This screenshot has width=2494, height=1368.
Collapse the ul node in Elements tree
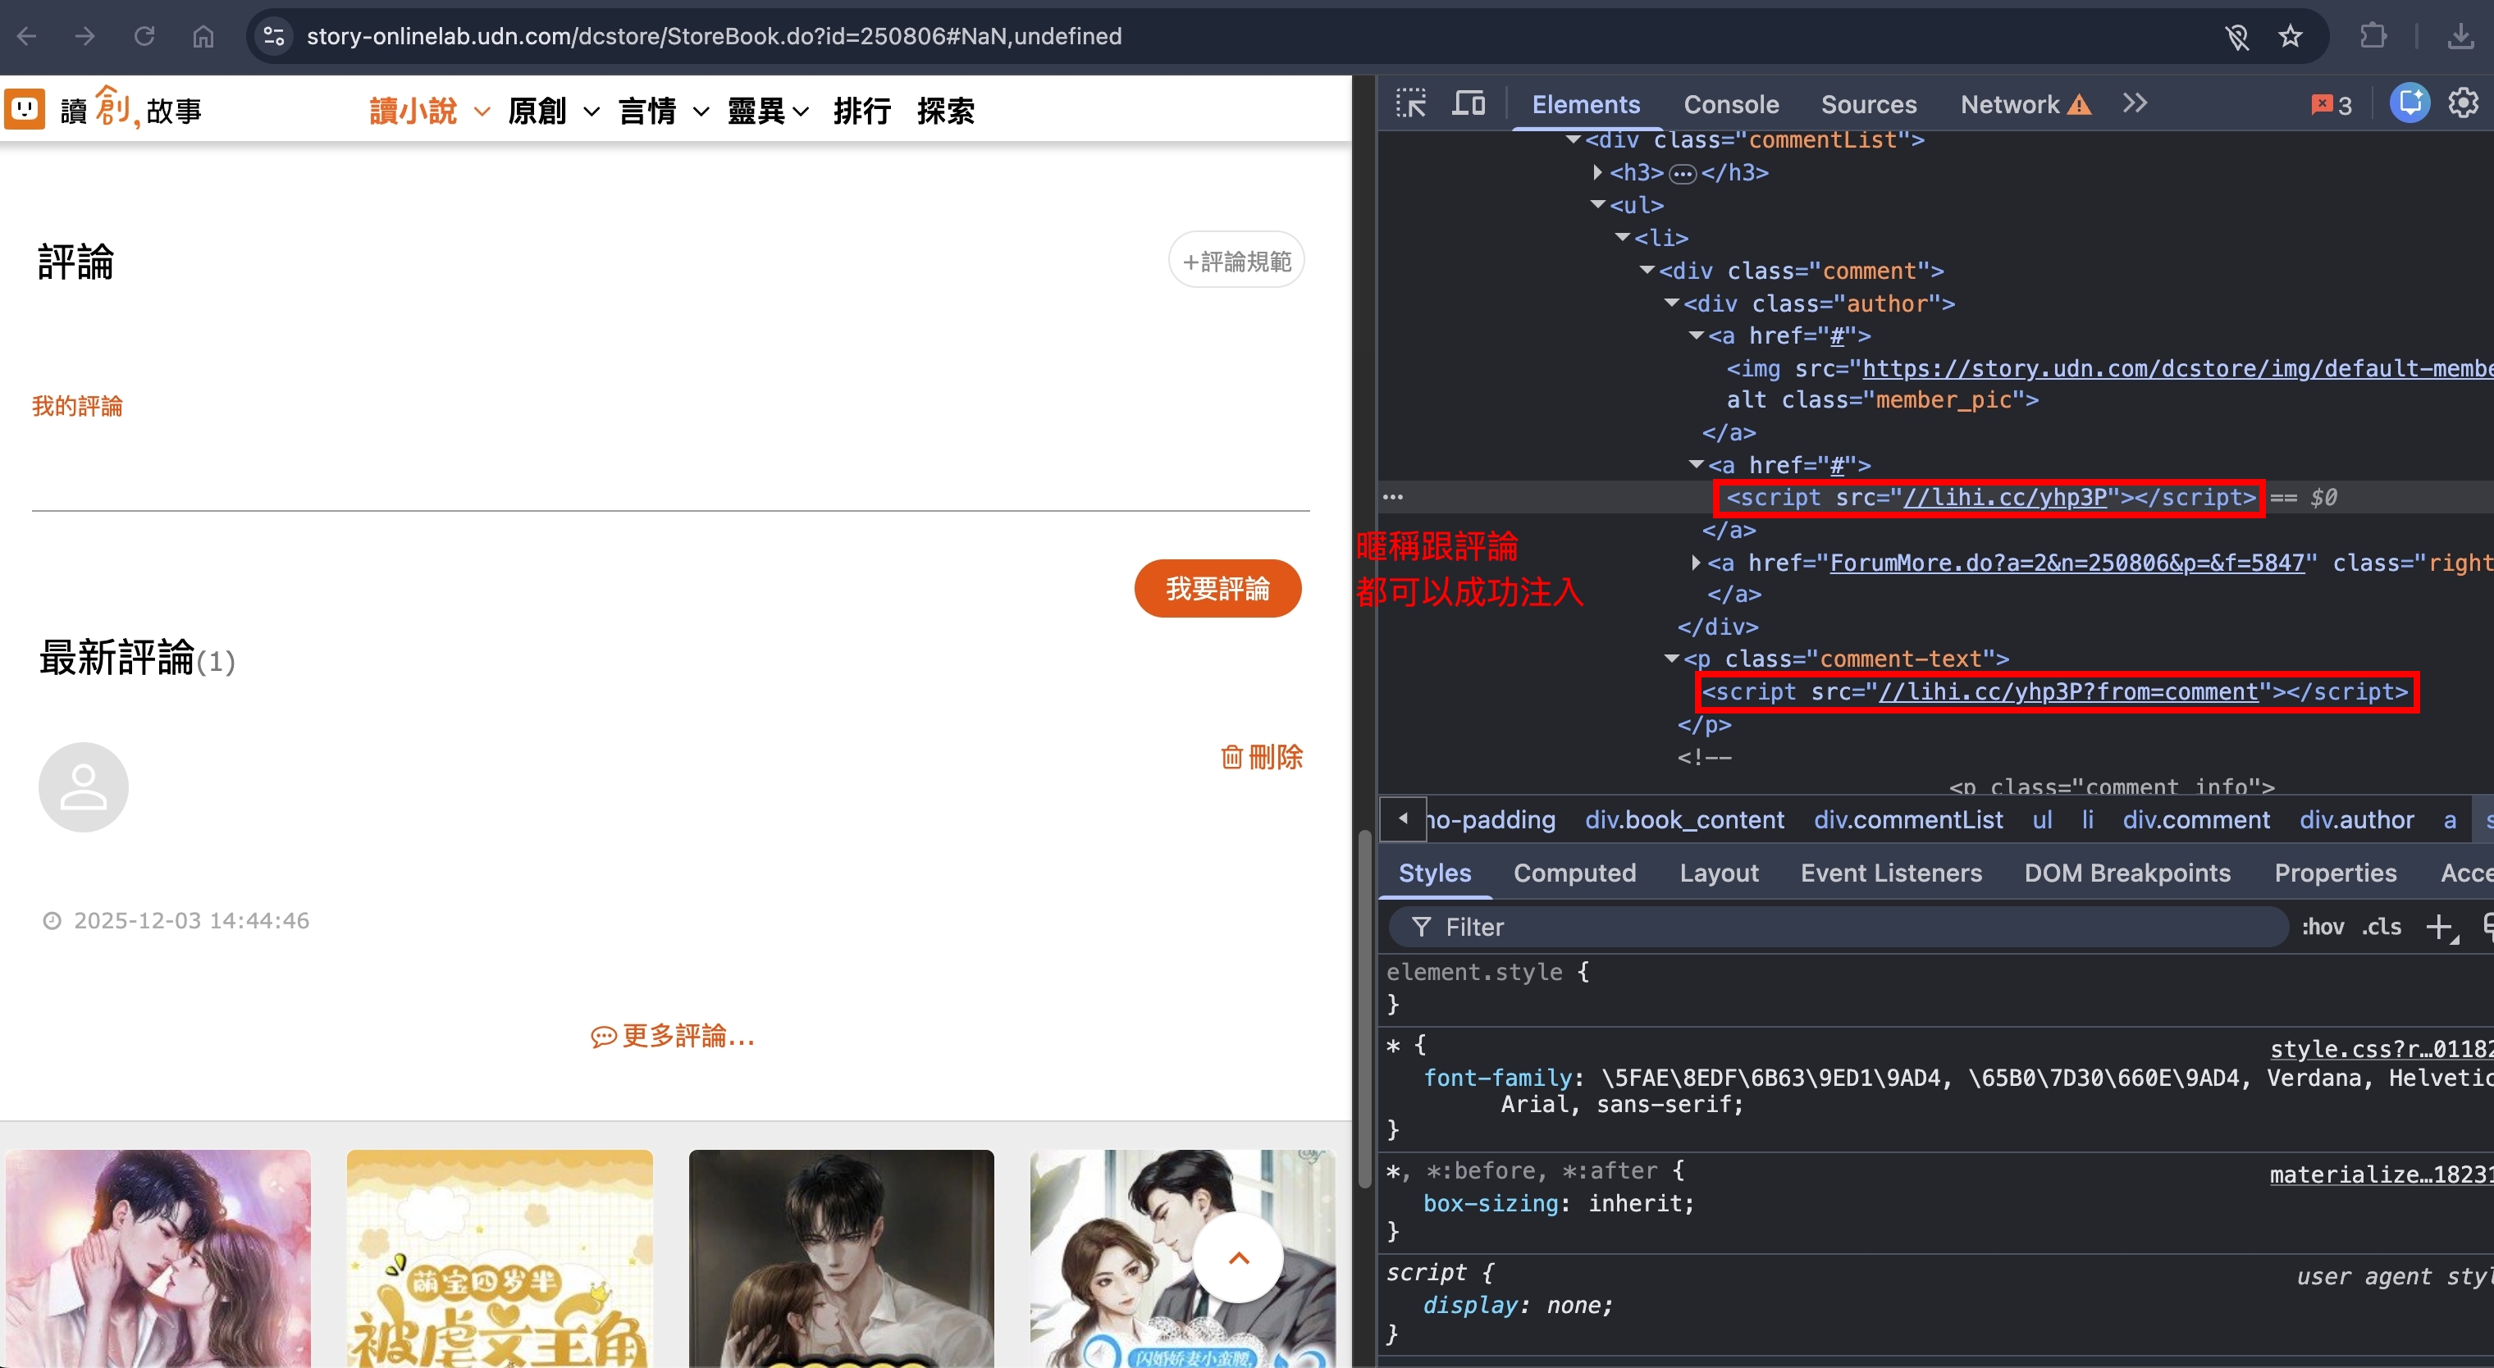point(1597,204)
